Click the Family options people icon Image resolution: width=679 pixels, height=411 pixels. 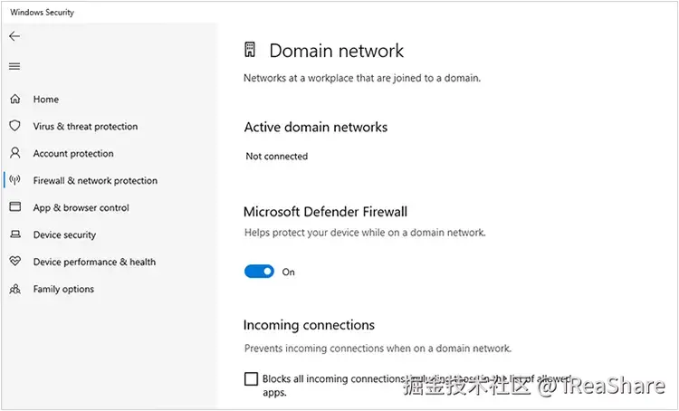click(14, 290)
